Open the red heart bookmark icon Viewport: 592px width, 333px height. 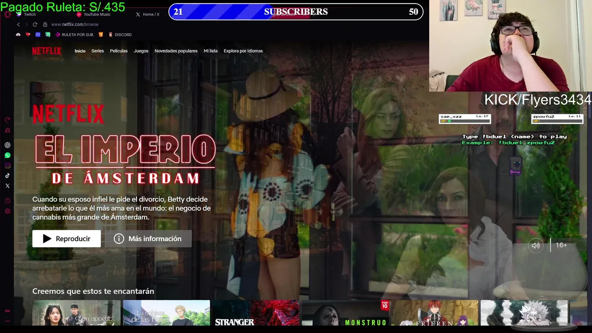[x=28, y=35]
